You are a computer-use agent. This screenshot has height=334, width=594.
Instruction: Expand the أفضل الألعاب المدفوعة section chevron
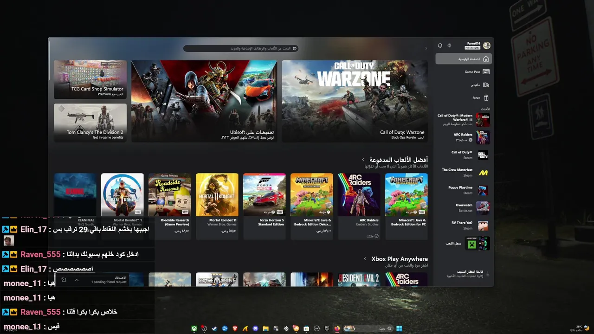[363, 160]
